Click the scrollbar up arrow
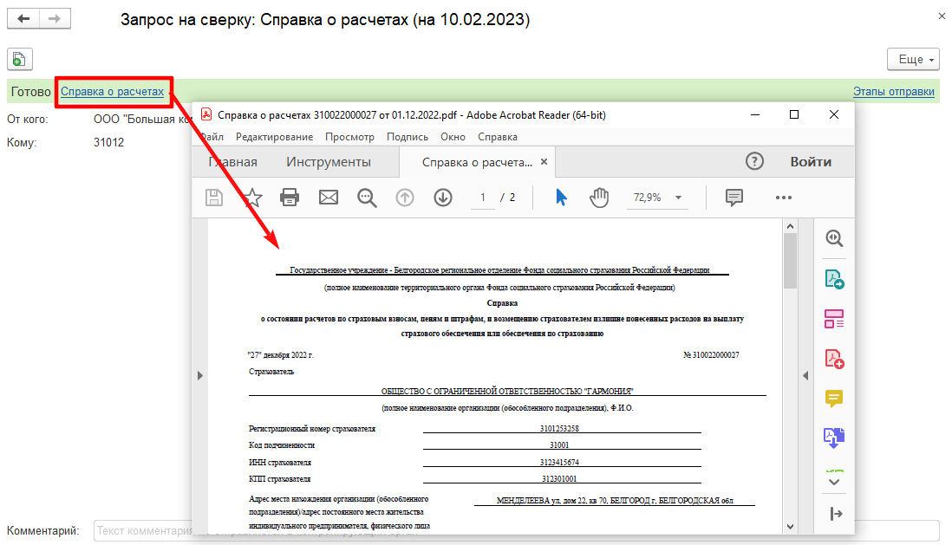The height and width of the screenshot is (545, 952). pos(790,226)
